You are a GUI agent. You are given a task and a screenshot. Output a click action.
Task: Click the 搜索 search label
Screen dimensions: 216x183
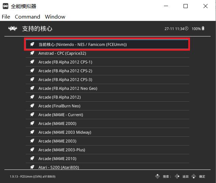click(x=167, y=177)
